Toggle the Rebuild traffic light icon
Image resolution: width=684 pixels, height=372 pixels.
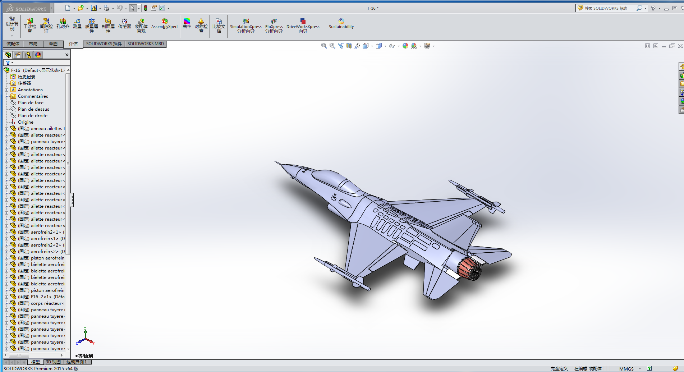click(146, 8)
